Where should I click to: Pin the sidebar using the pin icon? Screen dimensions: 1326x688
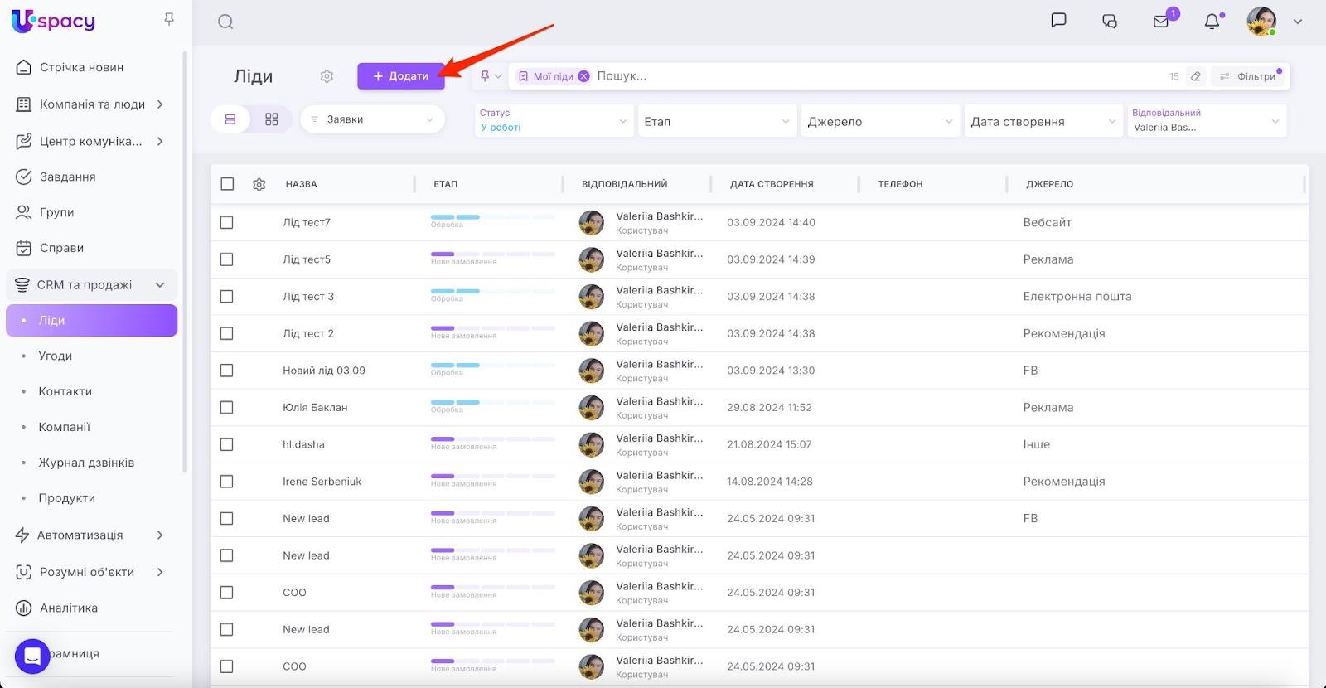click(169, 19)
